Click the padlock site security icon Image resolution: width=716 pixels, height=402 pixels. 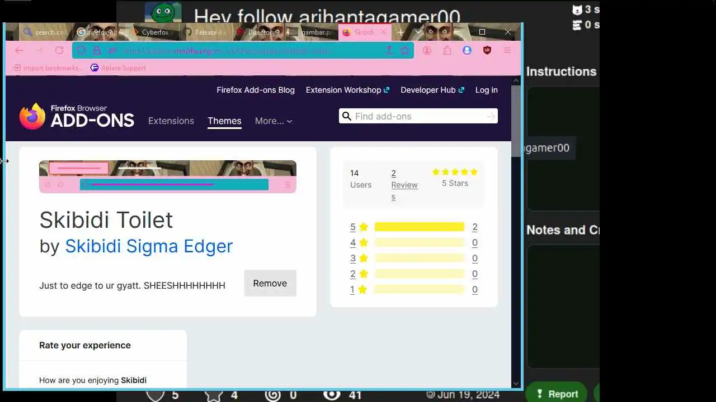[96, 50]
